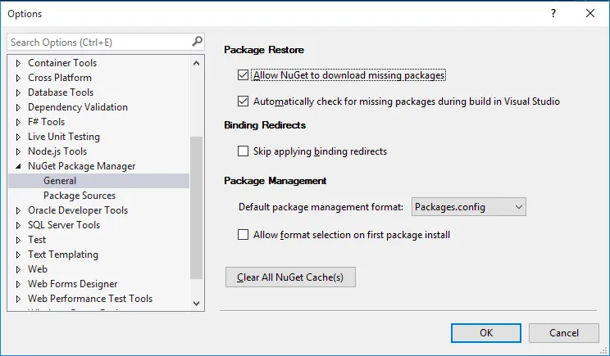Select the Package Sources tree item
The width and height of the screenshot is (610, 356).
(80, 196)
